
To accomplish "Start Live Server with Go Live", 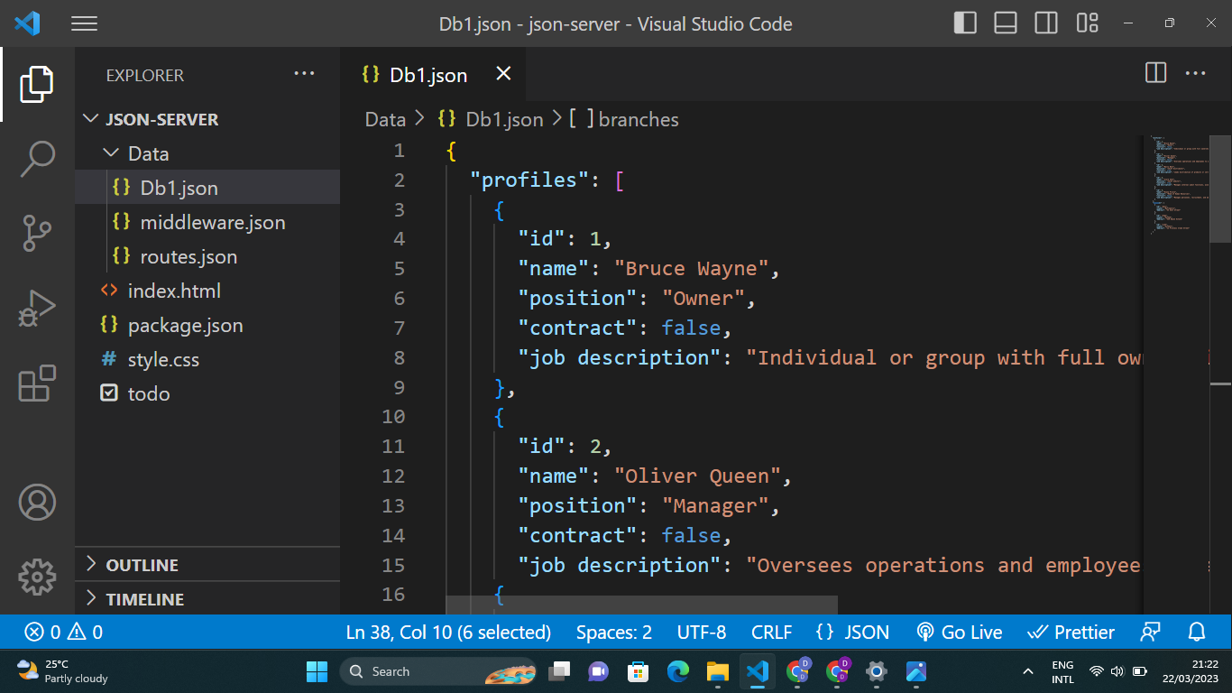I will pos(960,632).
